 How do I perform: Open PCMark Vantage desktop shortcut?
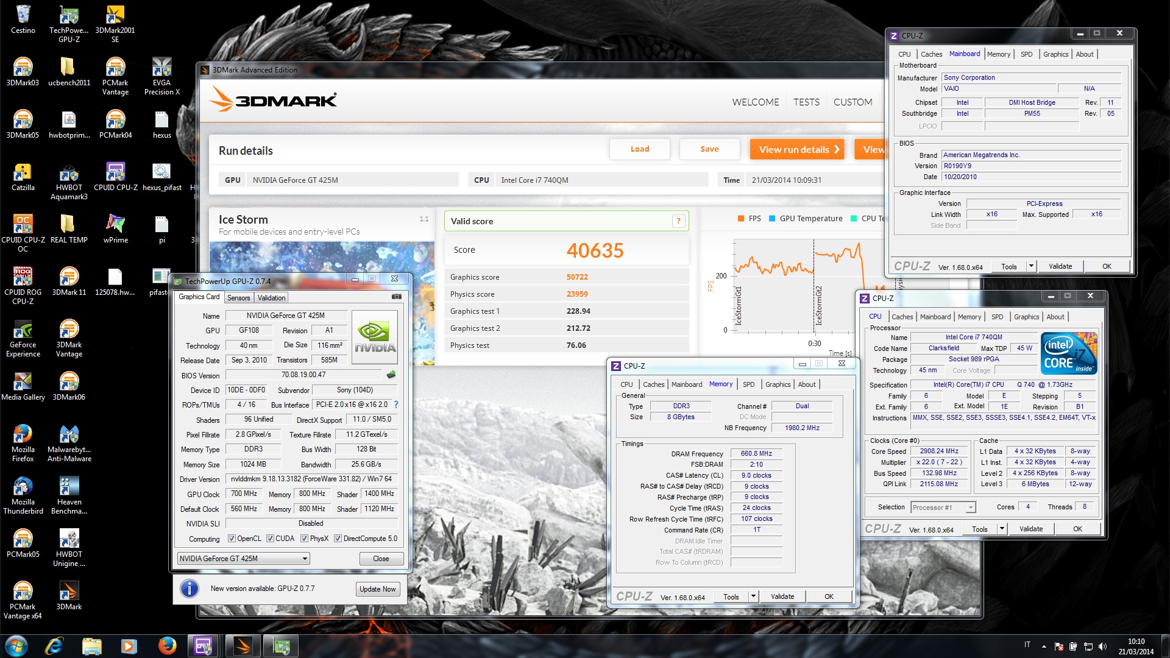coord(115,77)
